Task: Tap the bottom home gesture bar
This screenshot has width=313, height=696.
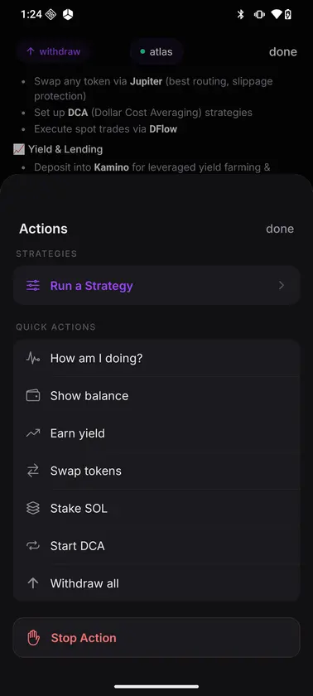Action: pyautogui.click(x=156, y=686)
